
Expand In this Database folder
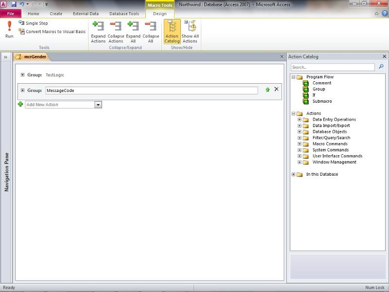[294, 174]
